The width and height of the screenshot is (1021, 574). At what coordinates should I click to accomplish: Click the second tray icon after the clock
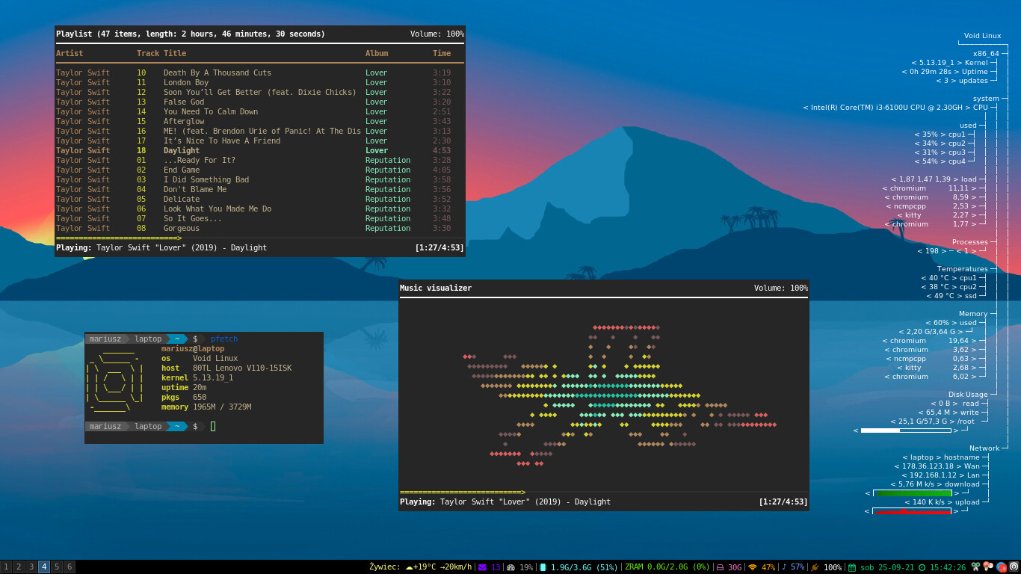tap(988, 567)
